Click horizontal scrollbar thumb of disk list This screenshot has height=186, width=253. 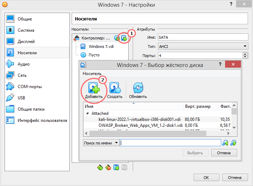click(148, 134)
